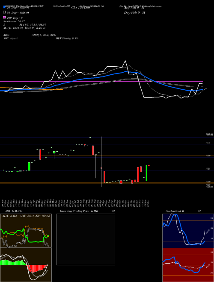Click the 20 level label in RSI panel
This screenshot has width=214, height=282.
point(212,273)
